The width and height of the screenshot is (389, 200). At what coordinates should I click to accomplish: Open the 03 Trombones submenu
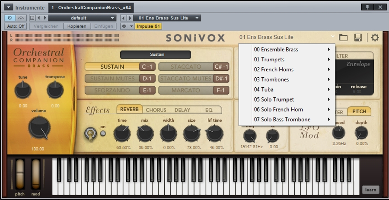(x=287, y=79)
